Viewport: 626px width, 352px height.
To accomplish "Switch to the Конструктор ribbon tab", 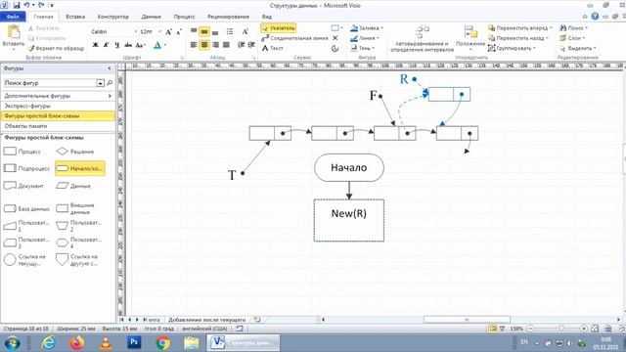I will tap(113, 17).
